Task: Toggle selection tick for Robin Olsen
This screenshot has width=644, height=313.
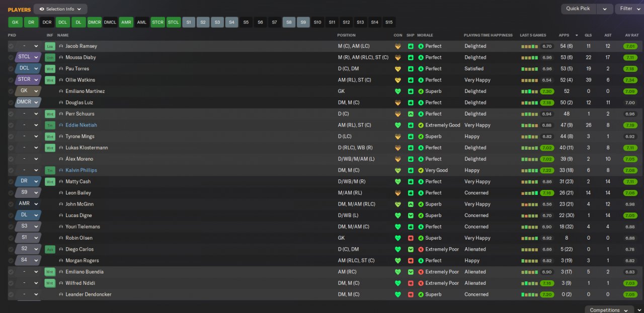Action: point(11,238)
